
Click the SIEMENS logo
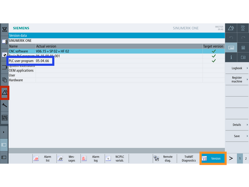point(21,28)
